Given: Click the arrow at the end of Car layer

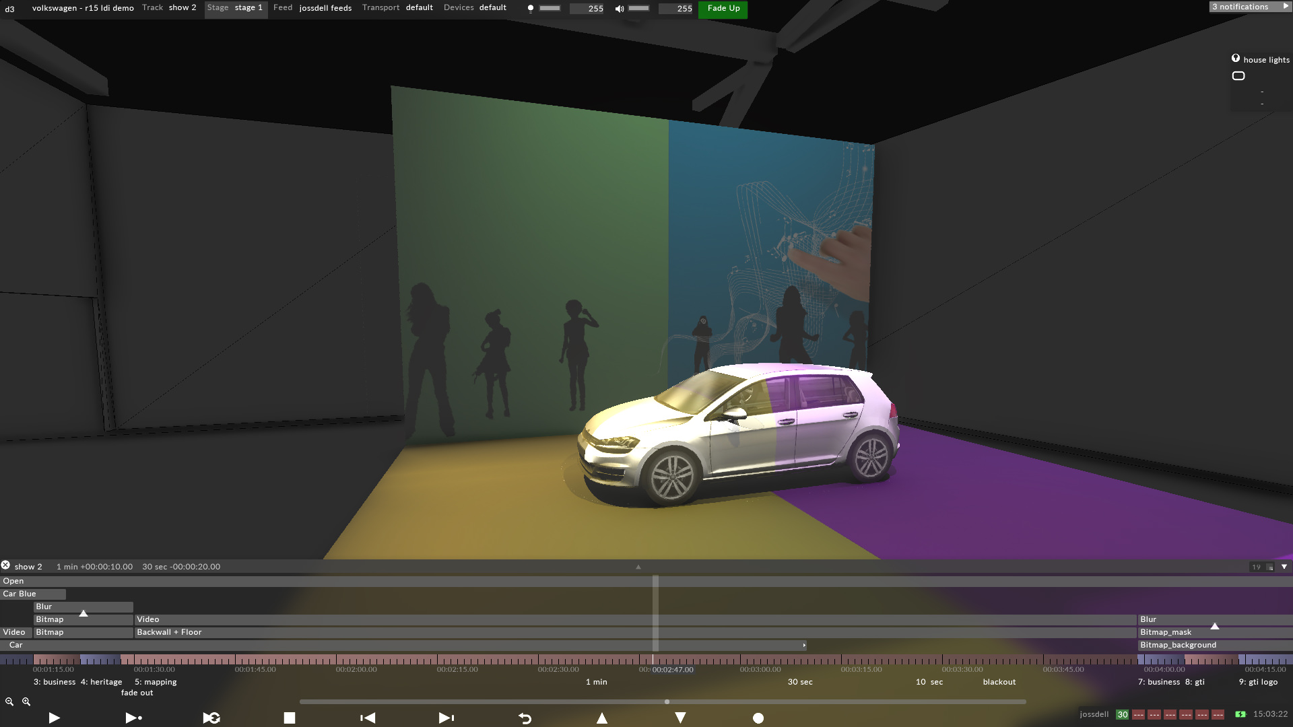Looking at the screenshot, I should pyautogui.click(x=804, y=645).
